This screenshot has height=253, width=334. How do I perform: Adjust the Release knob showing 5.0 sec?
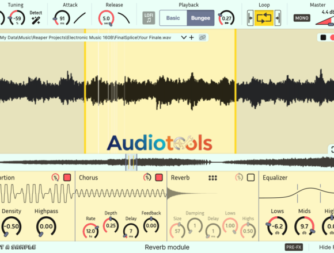(x=107, y=18)
